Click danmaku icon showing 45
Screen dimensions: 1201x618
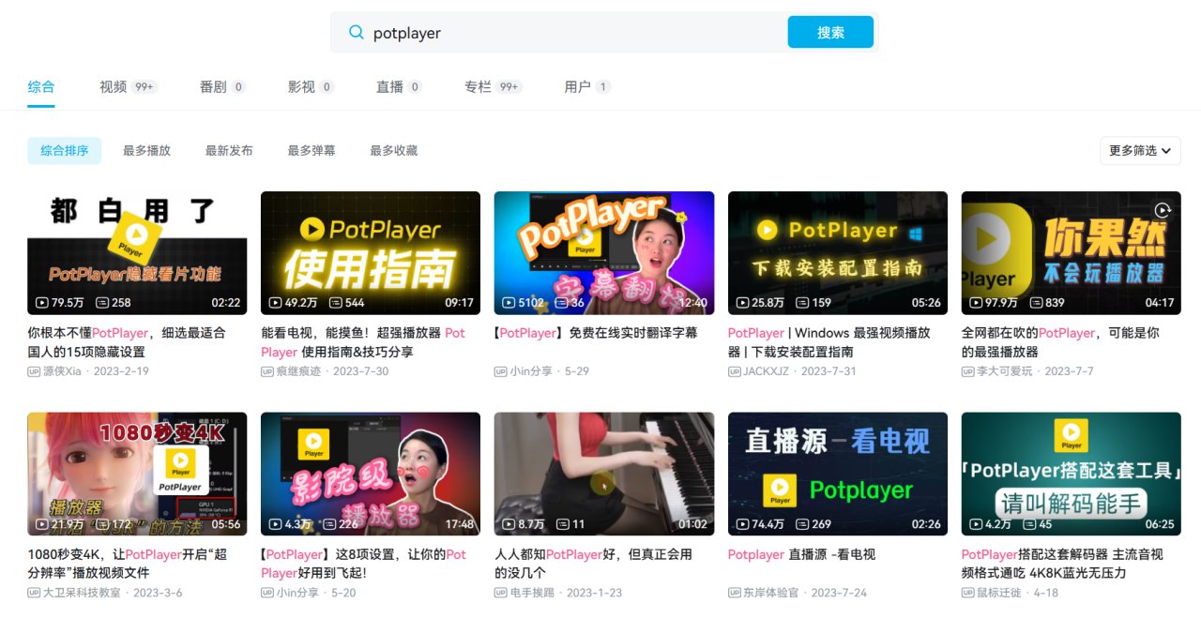point(1029,524)
